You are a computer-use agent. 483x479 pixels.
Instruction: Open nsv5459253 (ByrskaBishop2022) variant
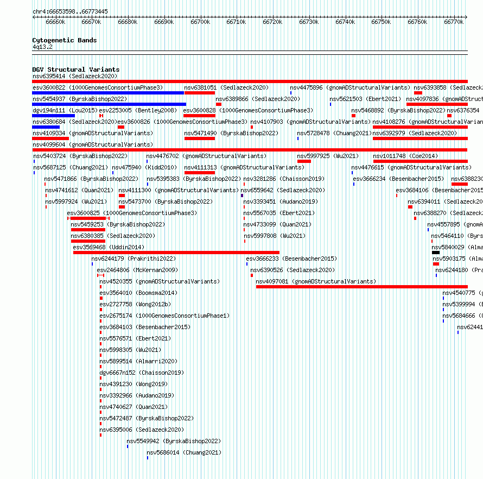[118, 224]
